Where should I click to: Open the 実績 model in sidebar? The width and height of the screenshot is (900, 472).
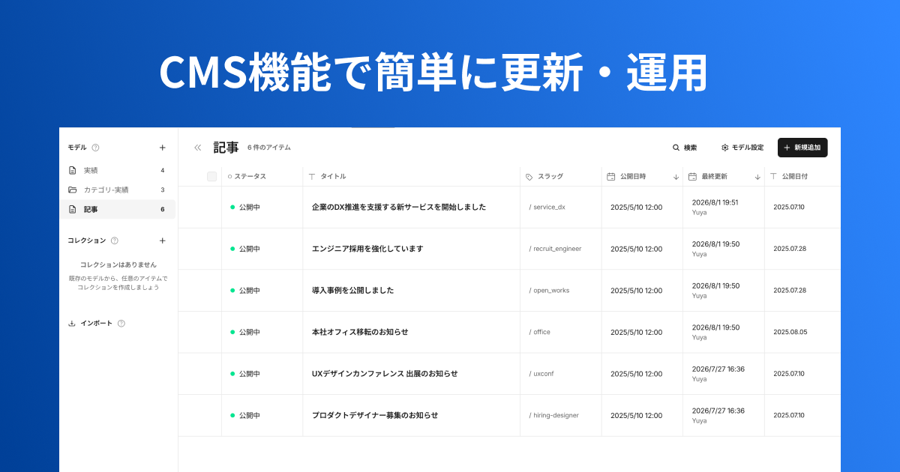[118, 170]
